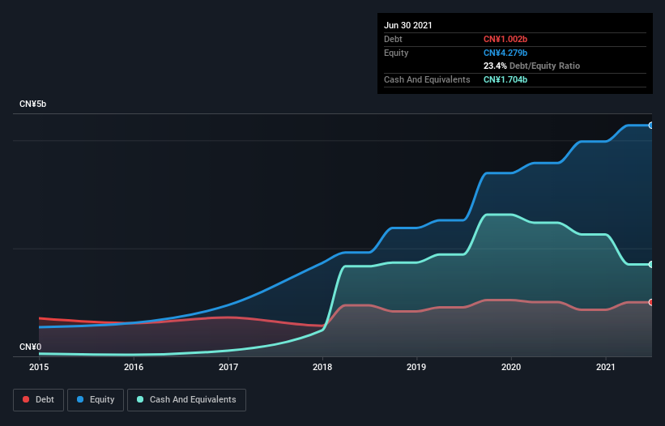
Task: Click the CN¥1.704b cash value
Action: [x=505, y=79]
